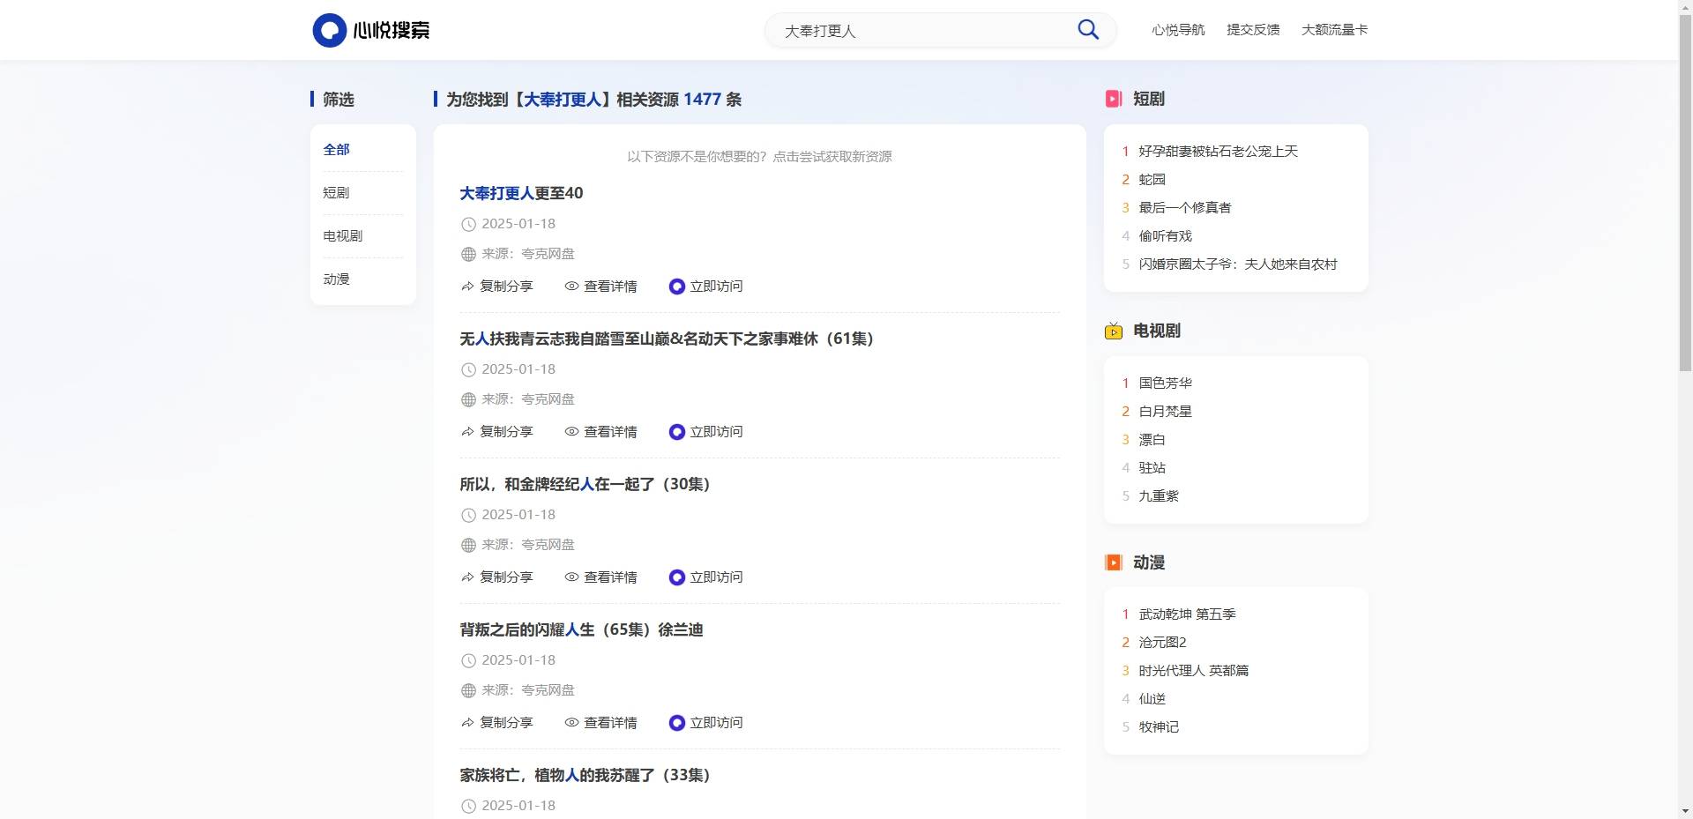Click the 心悦导航 menu item

(1177, 29)
